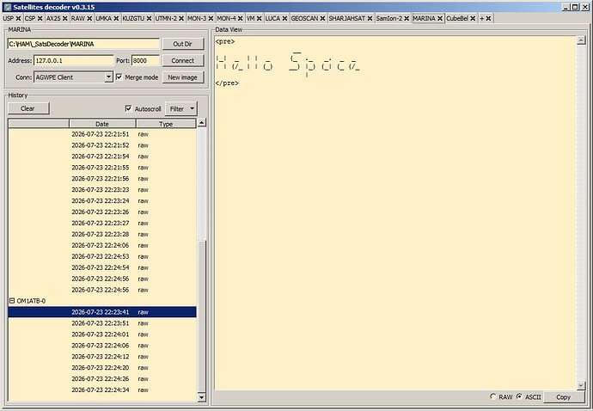Image resolution: width=593 pixels, height=411 pixels.
Task: Click the Connect button
Action: click(183, 60)
